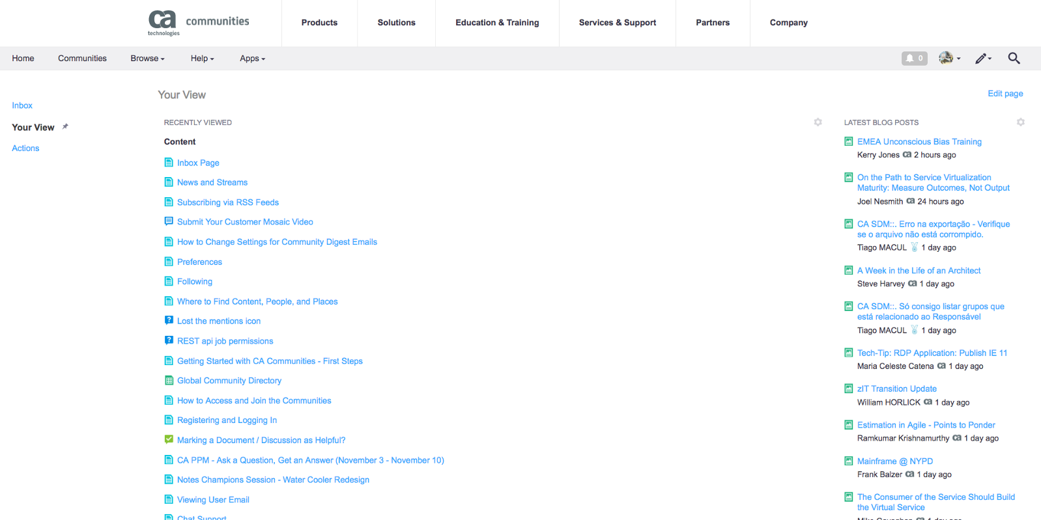Click the CA communities logo

click(x=198, y=23)
